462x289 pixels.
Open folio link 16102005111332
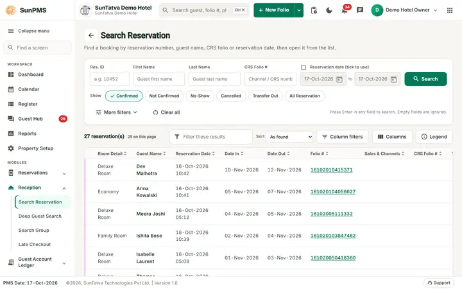pyautogui.click(x=332, y=214)
